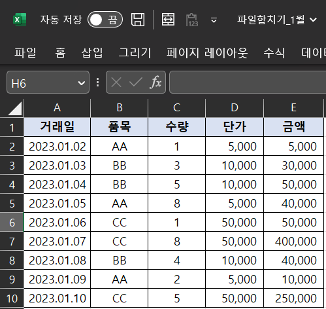Select column D header
Image resolution: width=326 pixels, height=309 pixels.
pos(235,108)
